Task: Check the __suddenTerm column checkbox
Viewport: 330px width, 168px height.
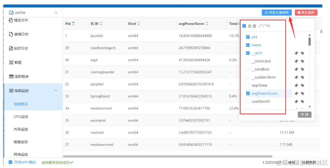Action: pos(248,77)
